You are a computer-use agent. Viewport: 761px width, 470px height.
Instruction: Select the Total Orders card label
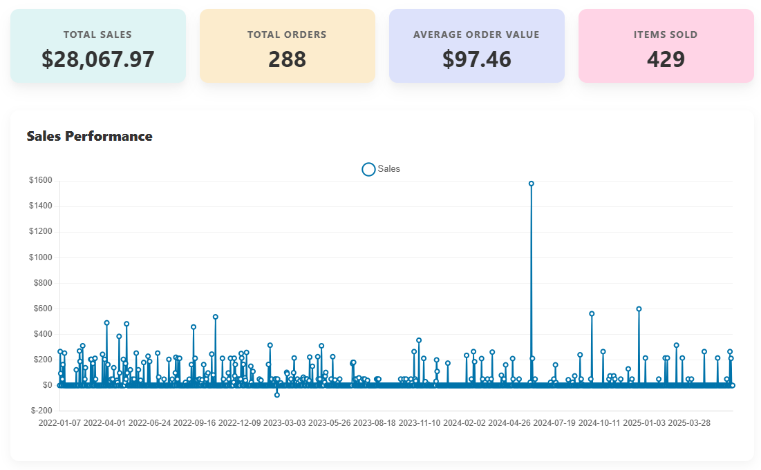(287, 35)
